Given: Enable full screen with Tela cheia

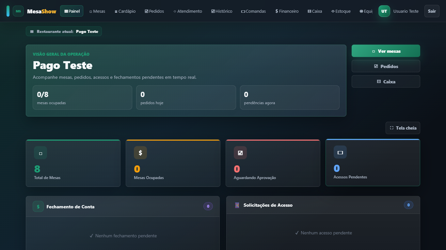Looking at the screenshot, I should pos(403,128).
